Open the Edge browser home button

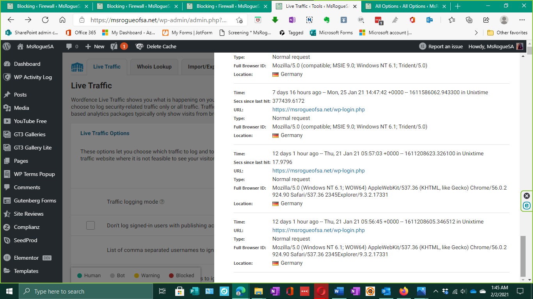[x=62, y=20]
